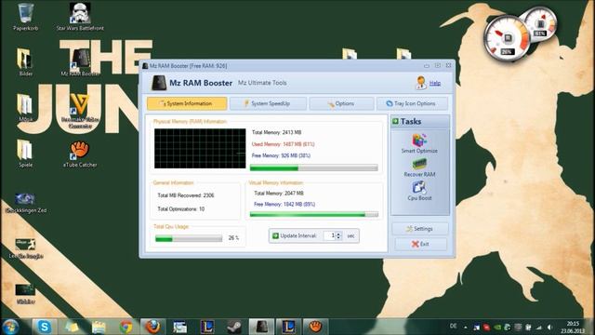Image resolution: width=595 pixels, height=335 pixels.
Task: Switch to System Information tab
Action: pyautogui.click(x=187, y=103)
